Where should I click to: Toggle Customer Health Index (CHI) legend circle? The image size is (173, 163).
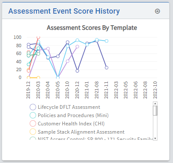point(33,124)
